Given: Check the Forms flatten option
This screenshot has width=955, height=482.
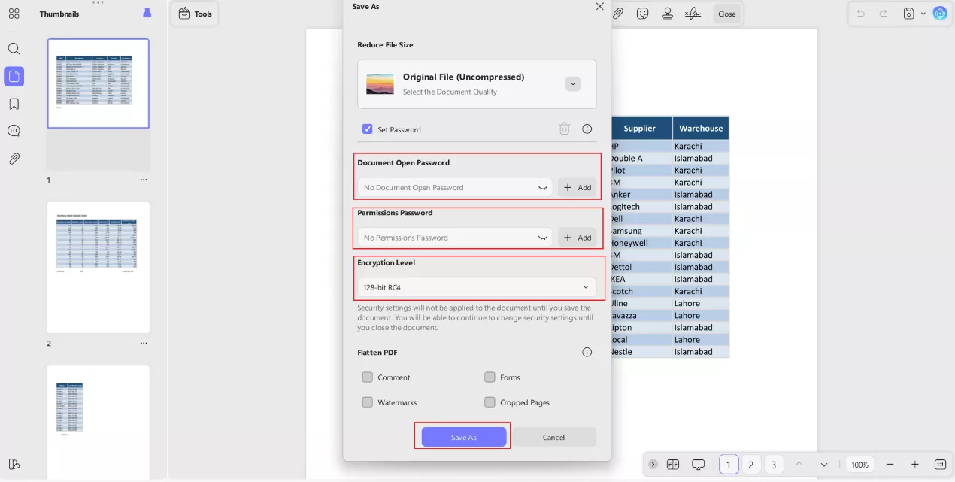Looking at the screenshot, I should 490,377.
